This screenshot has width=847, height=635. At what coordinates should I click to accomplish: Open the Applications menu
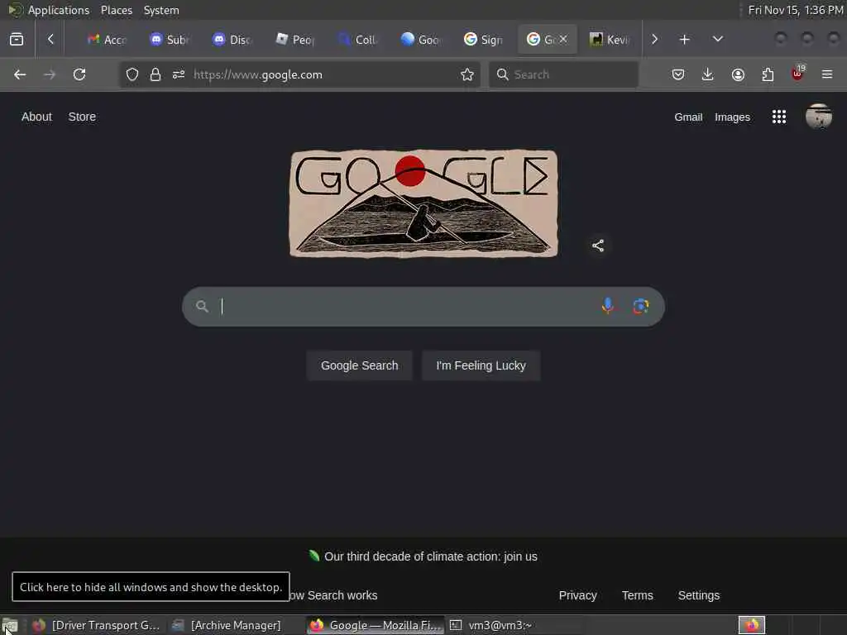coord(49,10)
